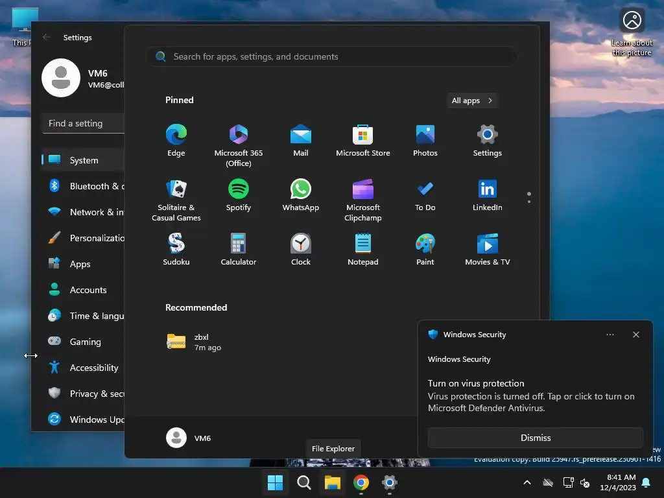This screenshot has width=664, height=498.
Task: Launch Solitaire & Casual Games
Action: coord(176,200)
